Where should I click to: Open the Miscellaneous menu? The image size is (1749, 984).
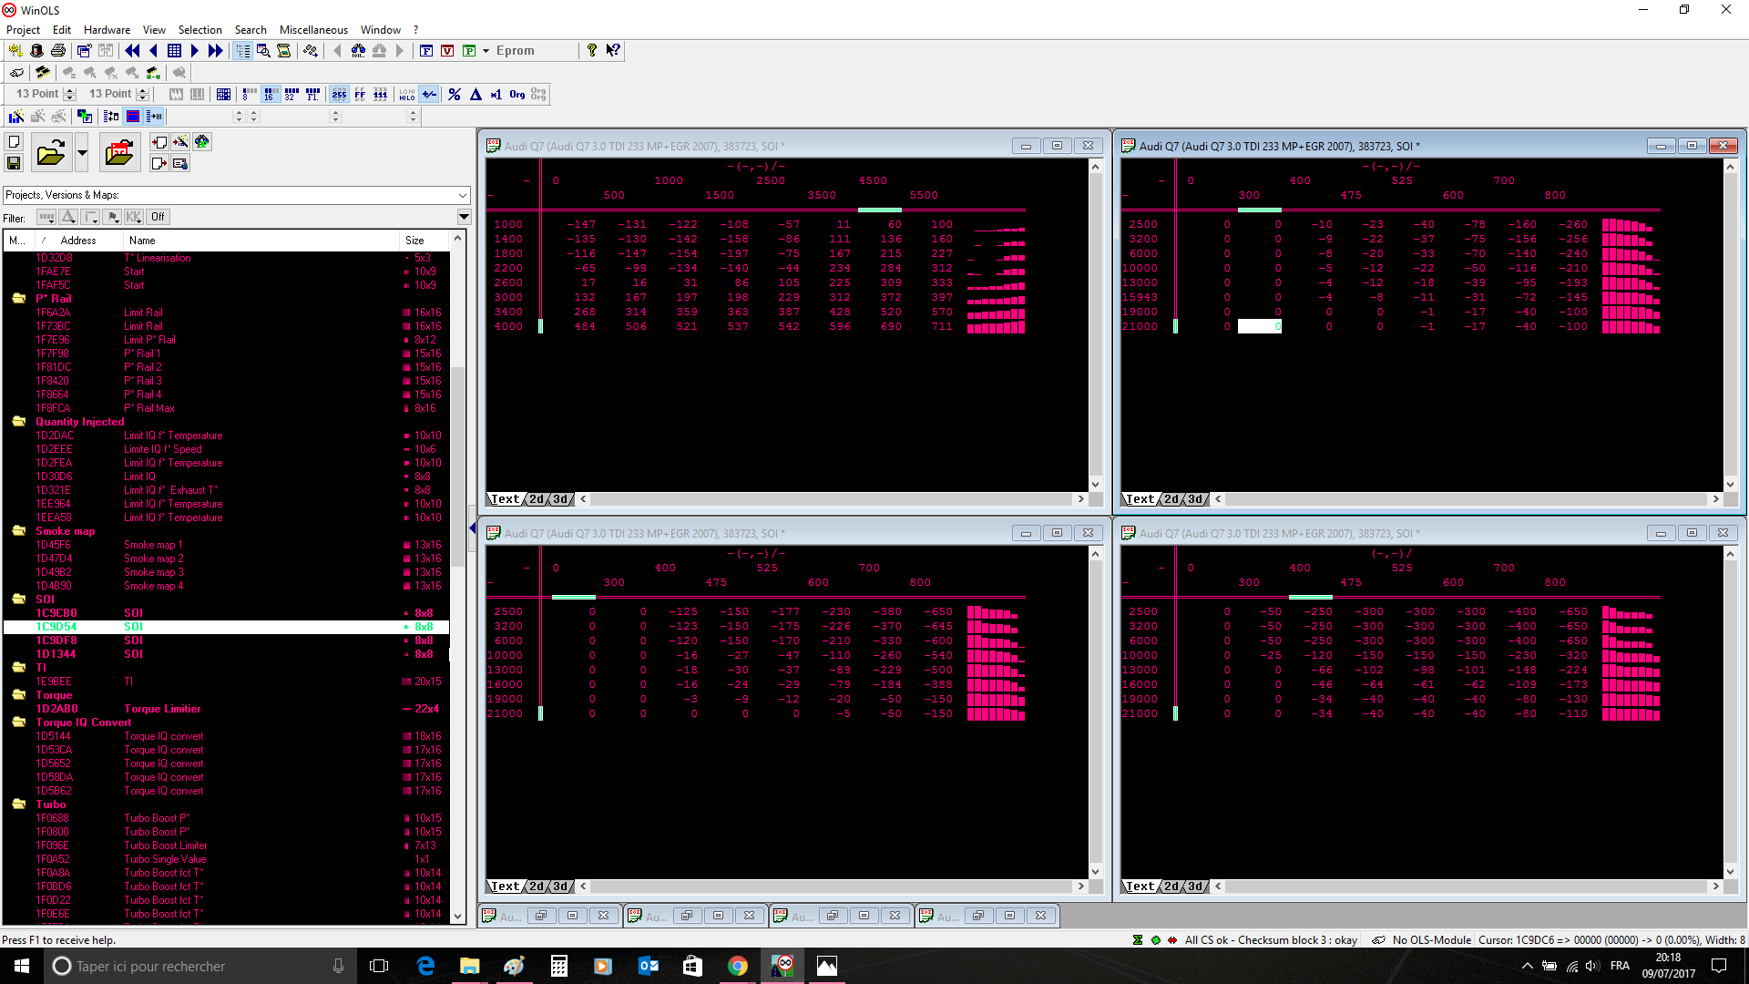pos(312,30)
